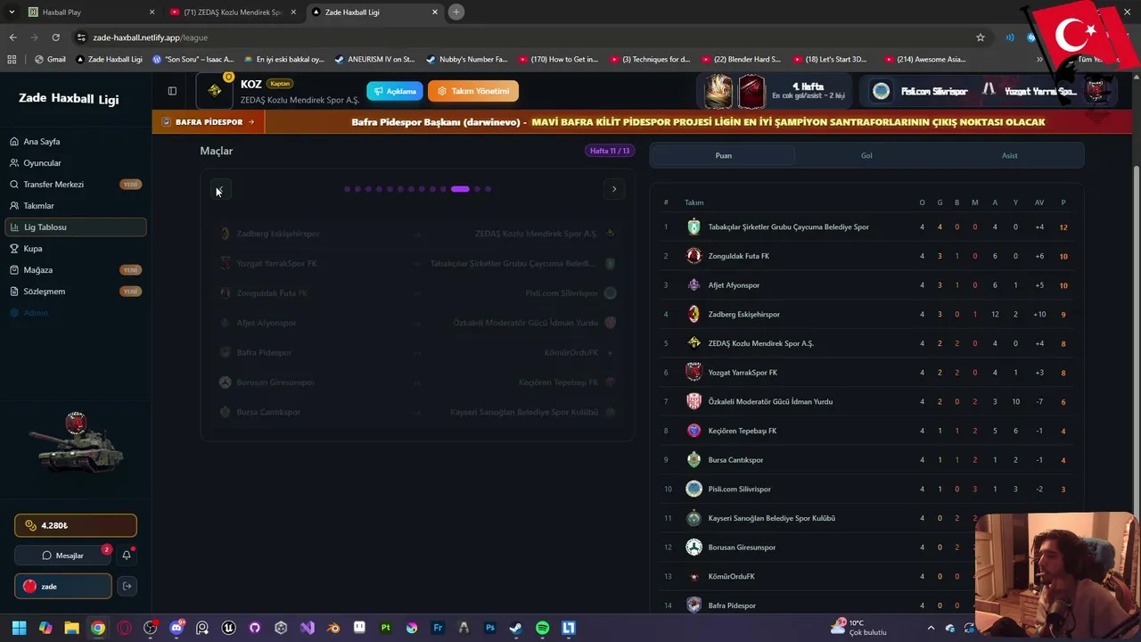Screen dimensions: 1141x642
Task: Switch to the Asist tab
Action: pyautogui.click(x=1009, y=155)
